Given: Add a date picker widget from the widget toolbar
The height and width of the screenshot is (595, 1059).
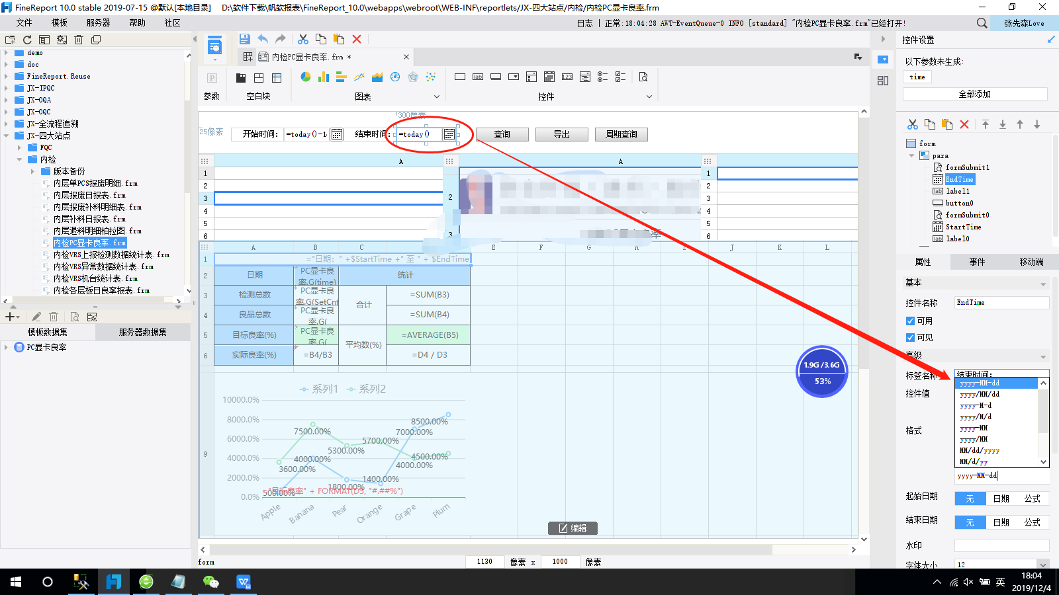Looking at the screenshot, I should 549,77.
